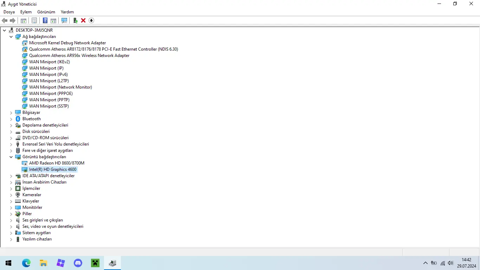Select WAN Miniport (Network Monitor)
The height and width of the screenshot is (270, 480).
(60, 87)
